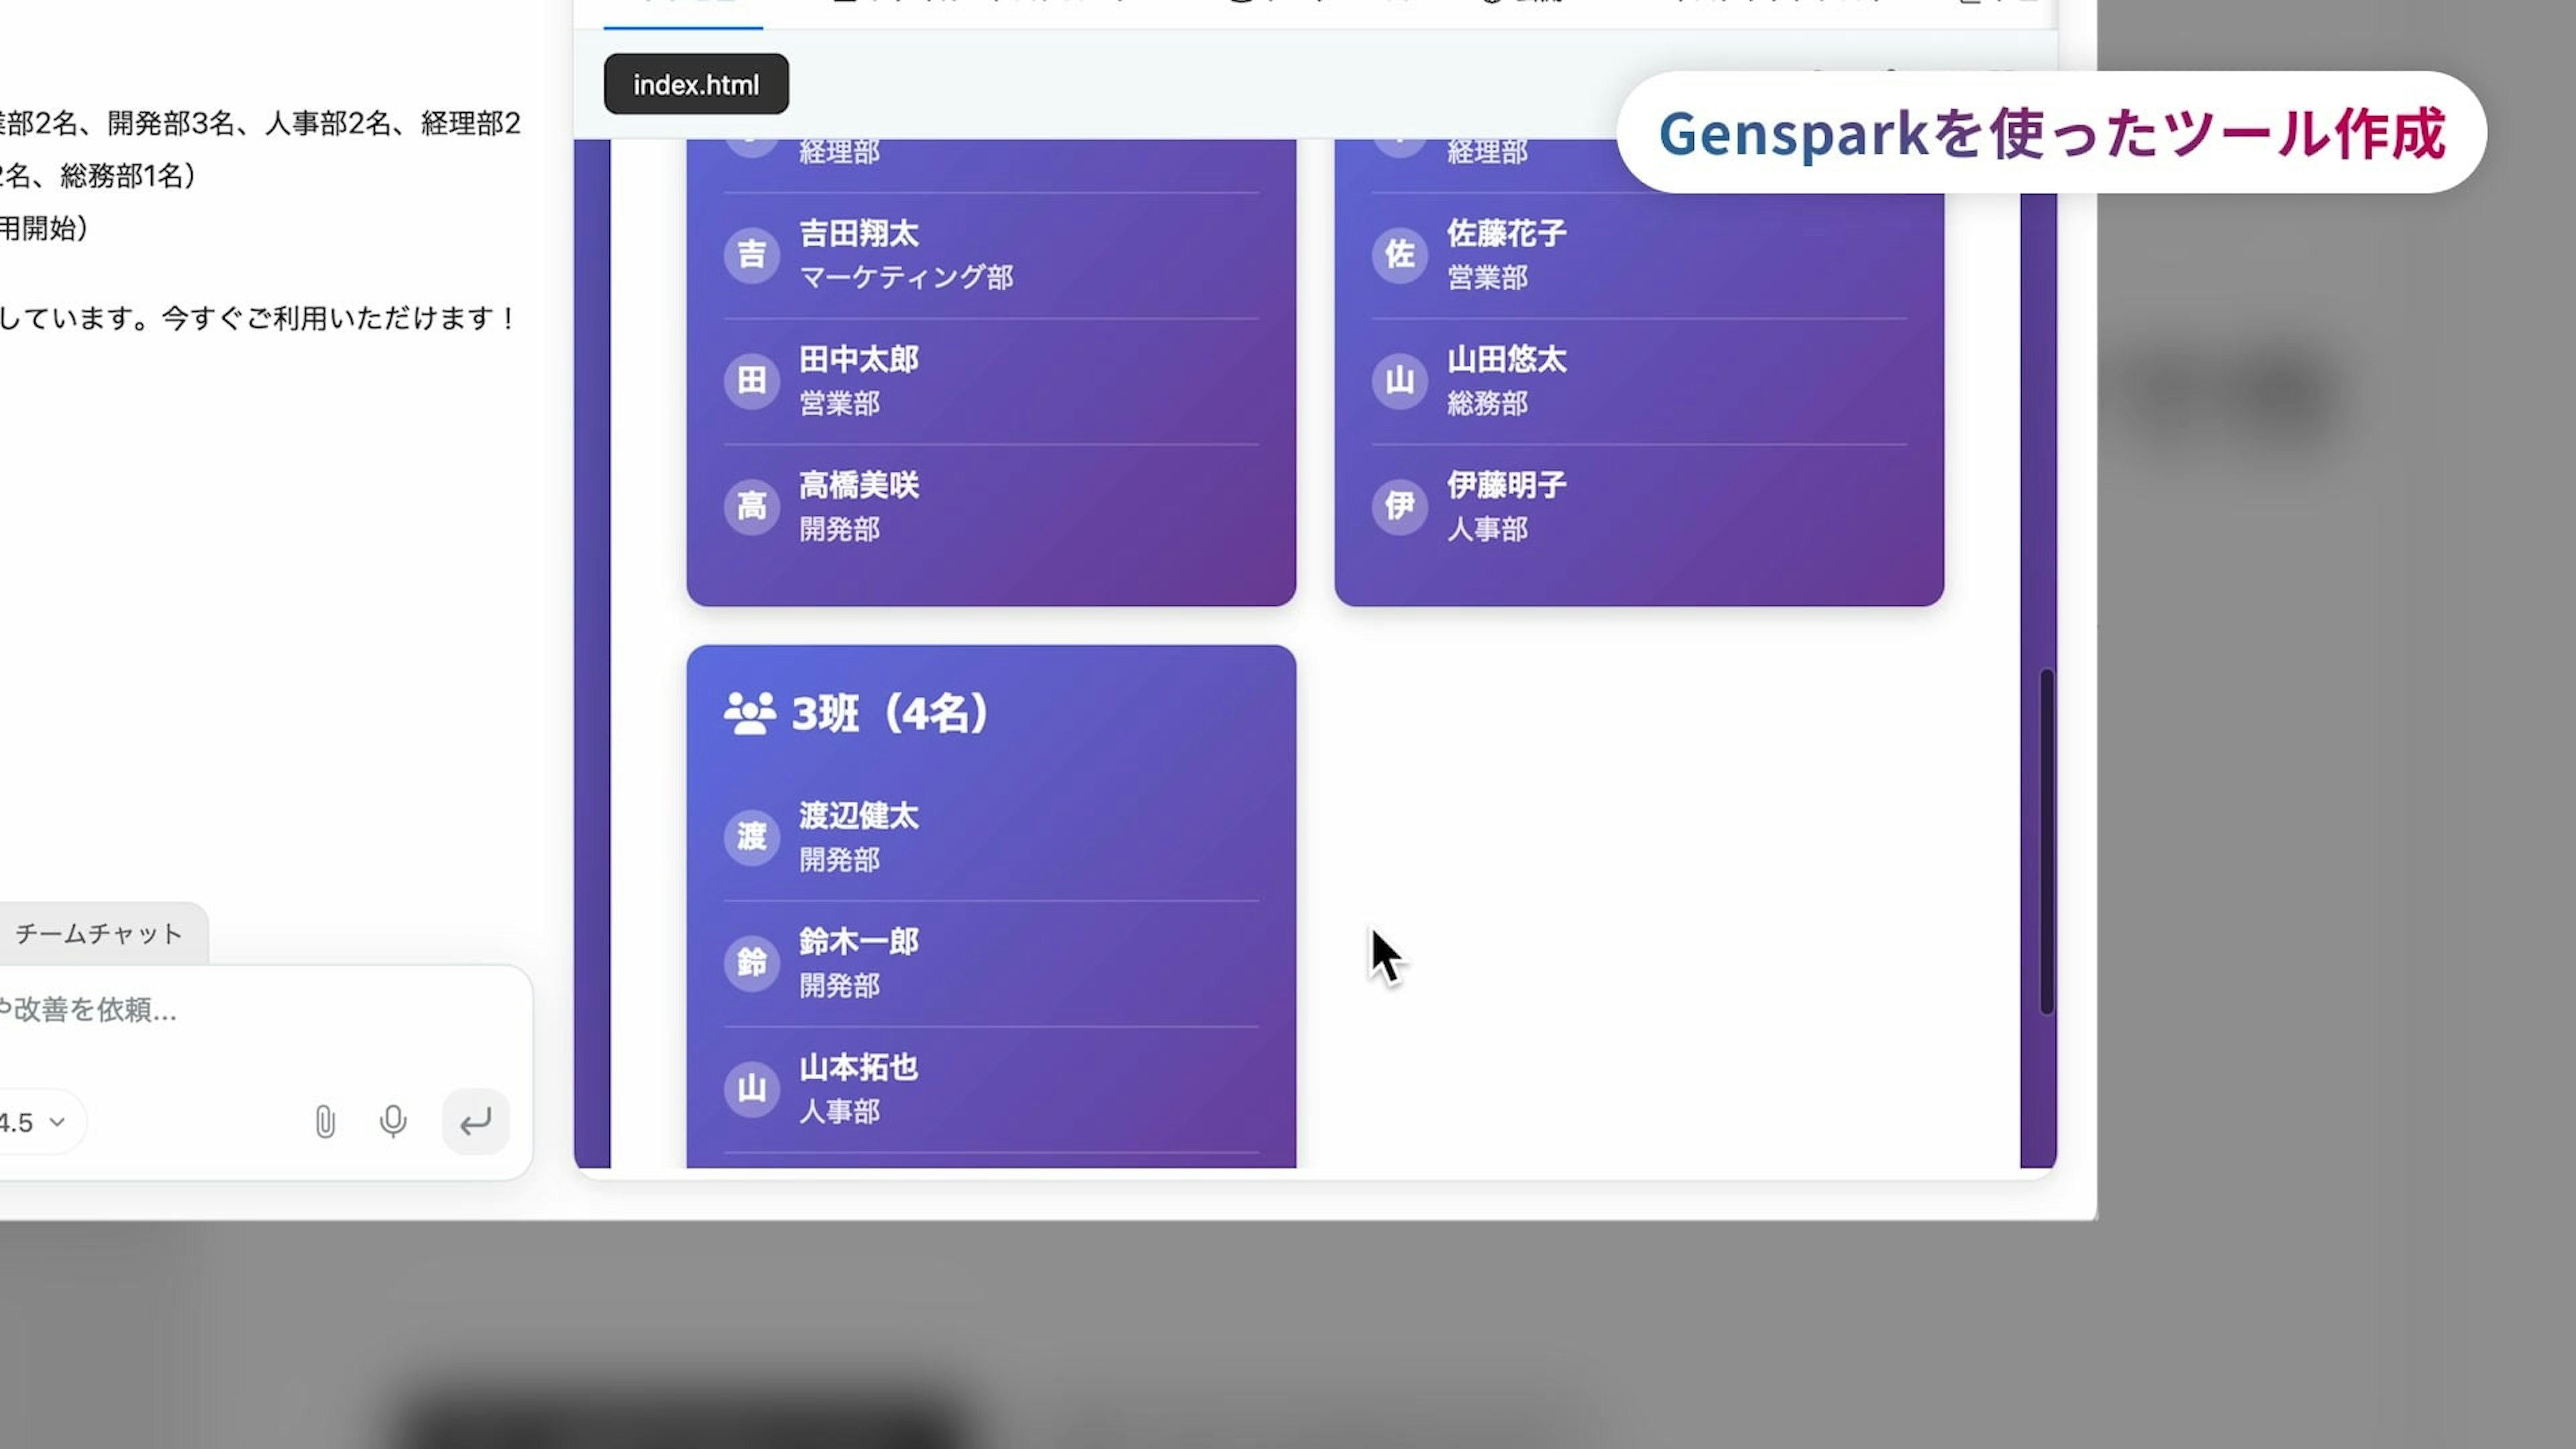Click the microphone voice input icon

(393, 1122)
